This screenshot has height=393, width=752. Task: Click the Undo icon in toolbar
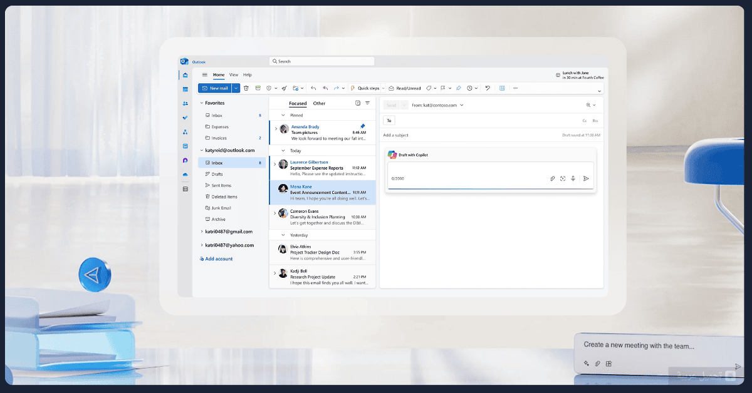(488, 88)
